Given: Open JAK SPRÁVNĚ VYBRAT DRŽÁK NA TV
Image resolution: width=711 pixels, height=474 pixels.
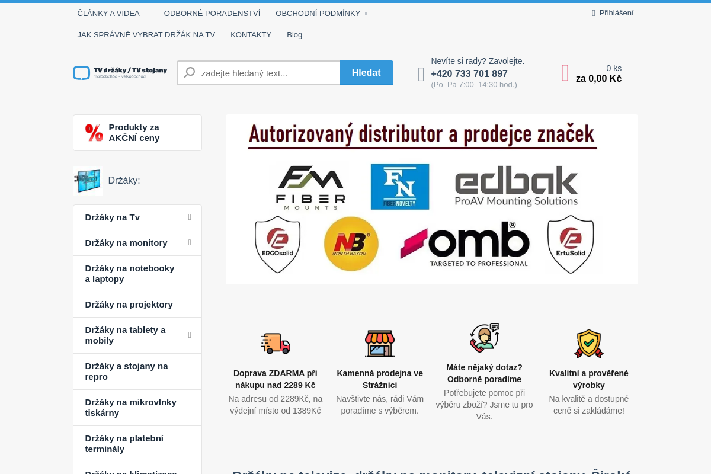Looking at the screenshot, I should coord(146,34).
